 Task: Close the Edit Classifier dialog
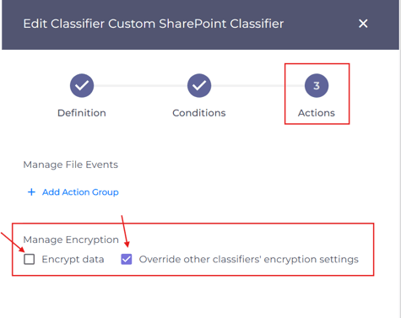pos(363,24)
